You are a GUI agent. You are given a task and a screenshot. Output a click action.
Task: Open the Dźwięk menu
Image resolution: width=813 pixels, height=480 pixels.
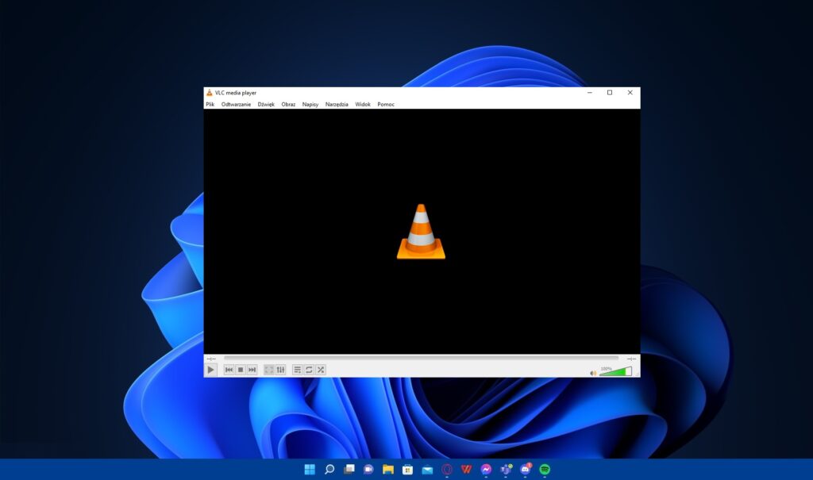(x=266, y=104)
